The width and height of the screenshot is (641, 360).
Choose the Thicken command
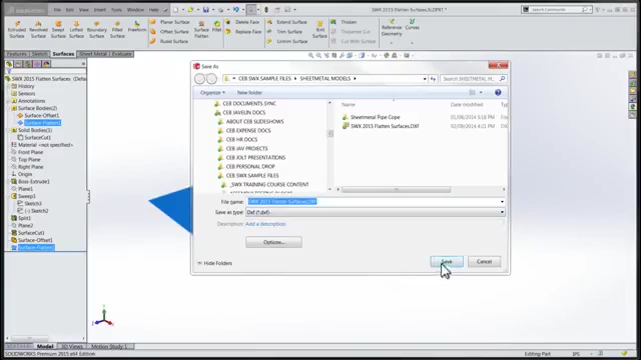[x=344, y=22]
